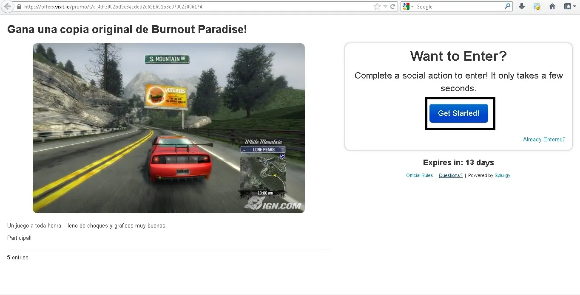Open the Downloads arrow icon
580x295 pixels.
click(522, 7)
